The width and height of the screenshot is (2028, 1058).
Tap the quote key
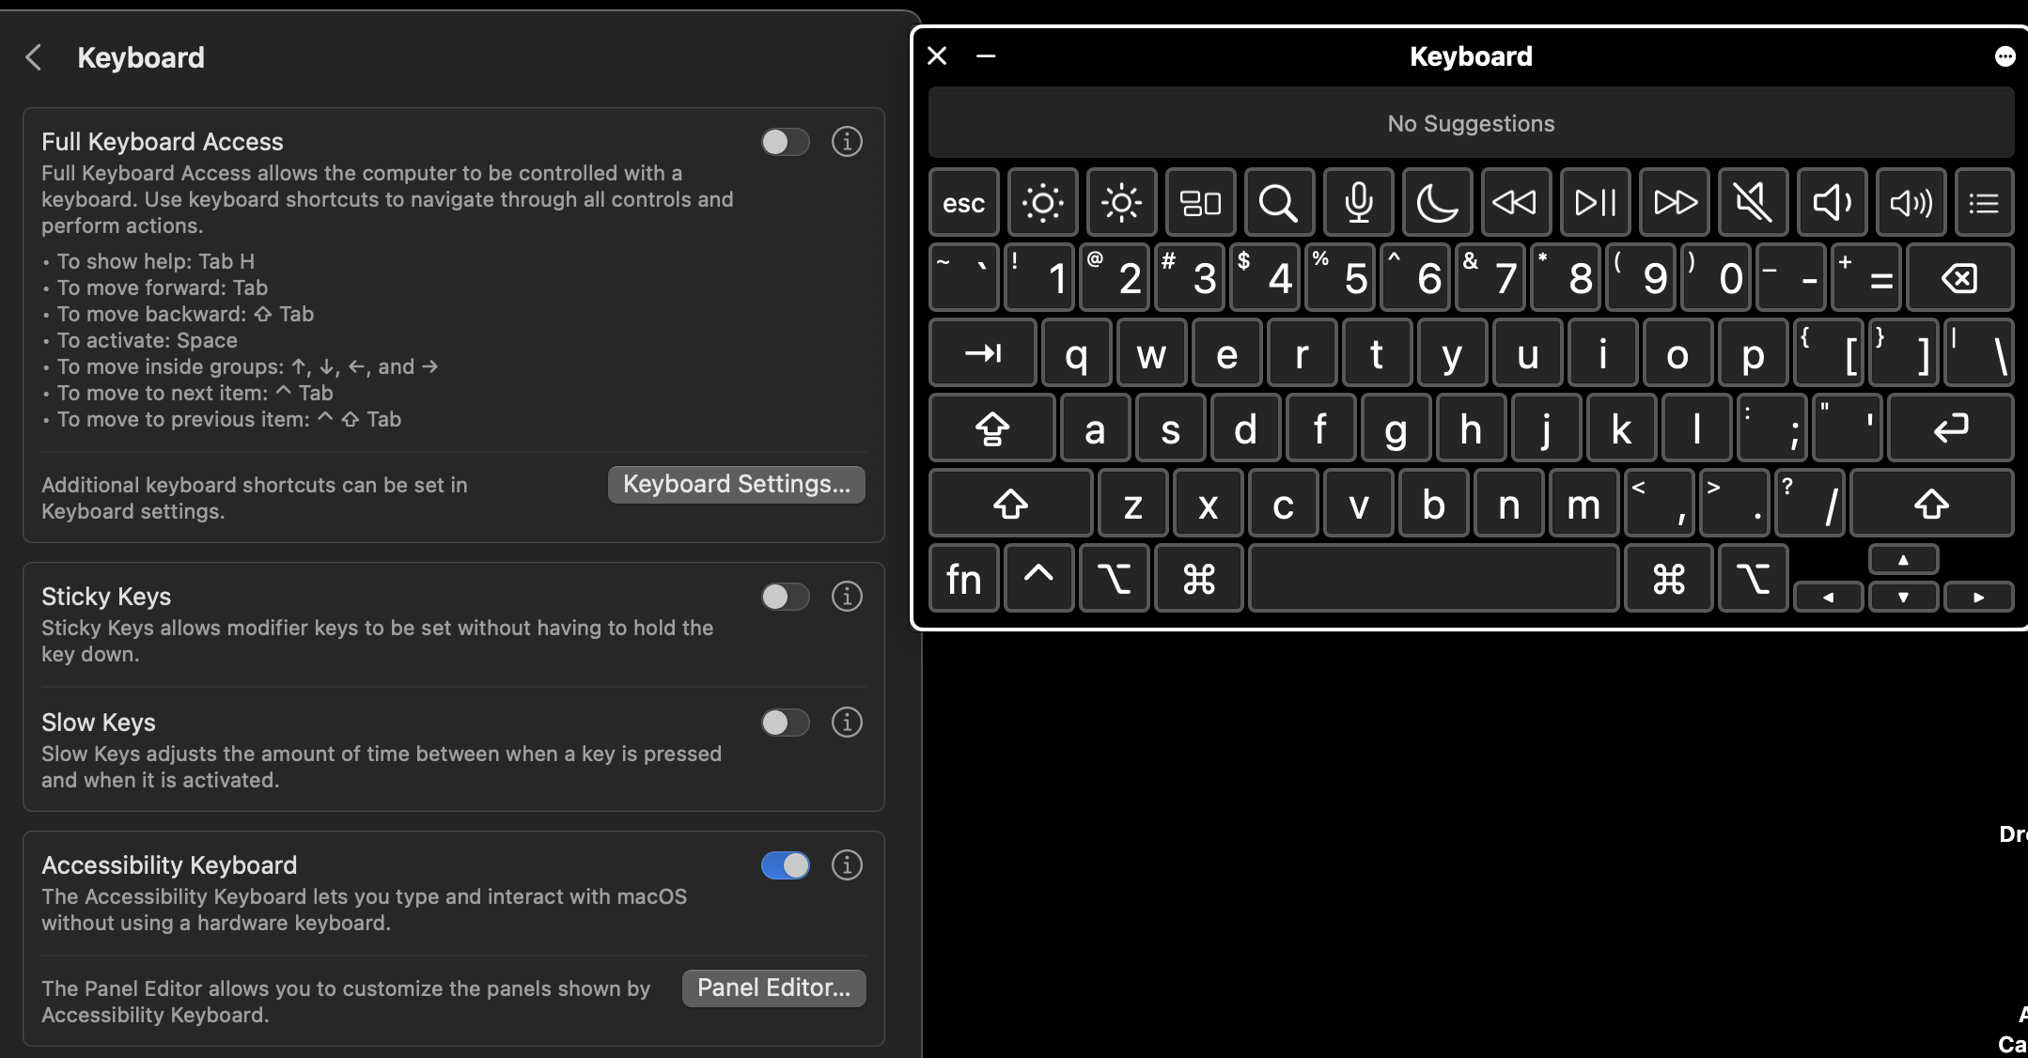pyautogui.click(x=1848, y=428)
